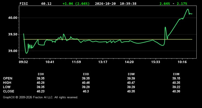Click the 2.64% - 2.17% range text

pyautogui.click(x=173, y=4)
